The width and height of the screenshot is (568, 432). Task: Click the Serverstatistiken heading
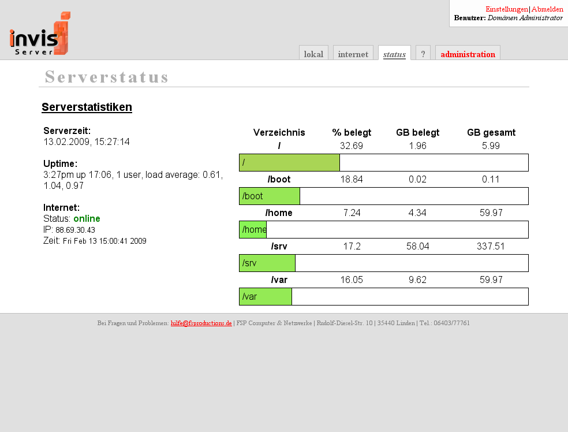click(x=87, y=107)
